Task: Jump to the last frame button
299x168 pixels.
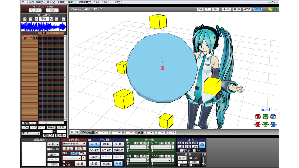Action: pyautogui.click(x=63, y=19)
